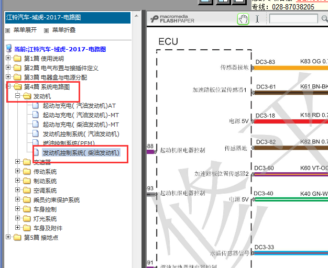
Task: Click folder icon of 车身及附件
Action: point(27,228)
